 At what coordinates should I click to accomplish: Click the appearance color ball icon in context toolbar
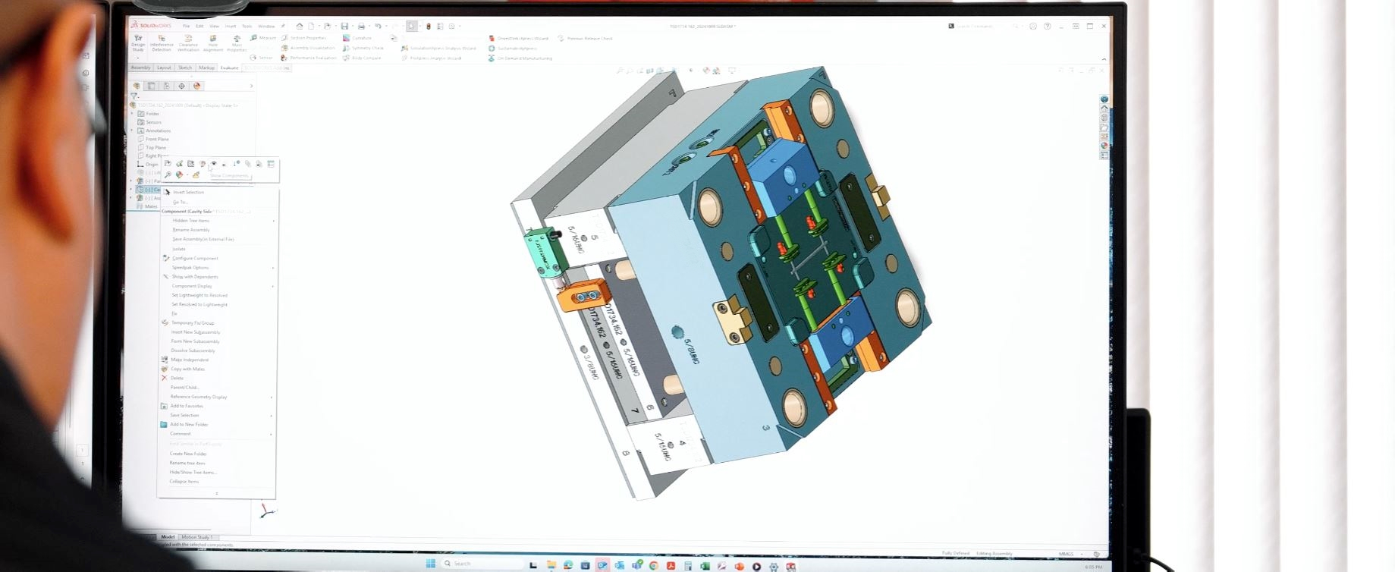[180, 175]
